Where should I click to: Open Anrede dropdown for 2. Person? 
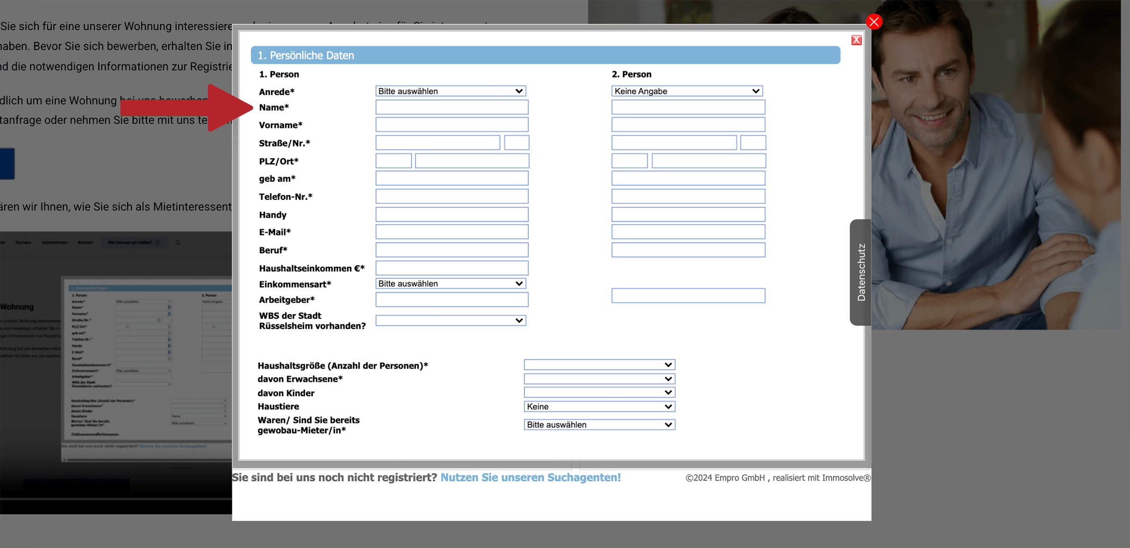(687, 91)
